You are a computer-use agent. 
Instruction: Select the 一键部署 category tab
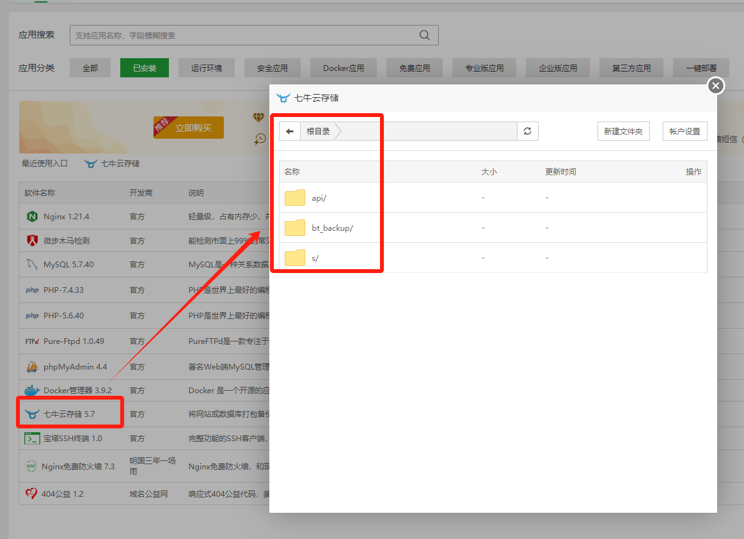coord(701,68)
